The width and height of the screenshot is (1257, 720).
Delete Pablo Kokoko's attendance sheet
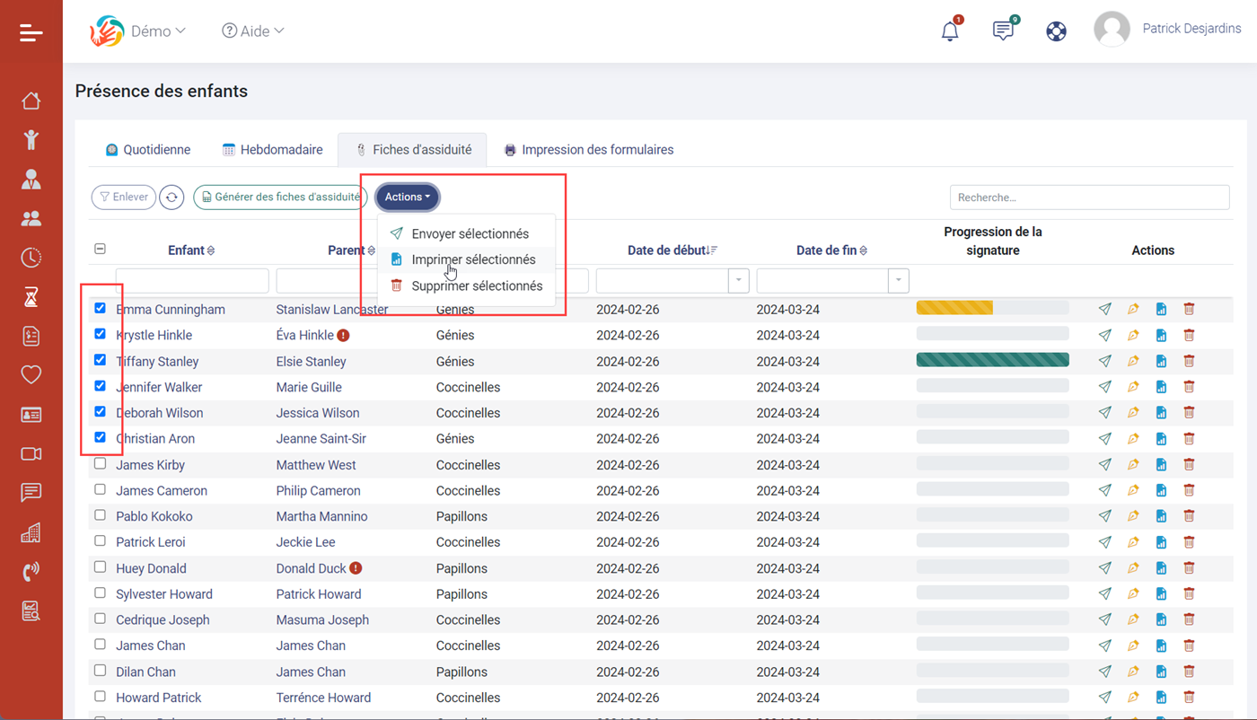(1189, 516)
